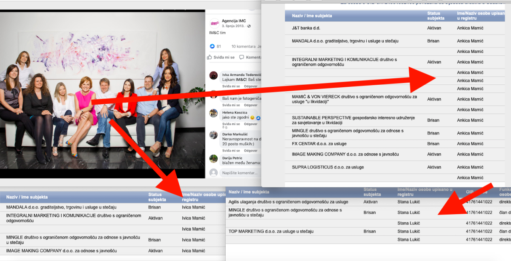This screenshot has width=511, height=261.
Task: Click the Komentar button under the post
Action: 250,57
